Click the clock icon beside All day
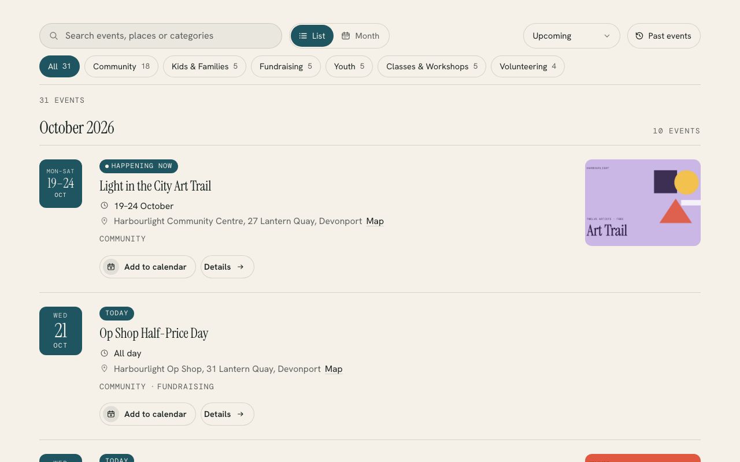 click(x=105, y=353)
